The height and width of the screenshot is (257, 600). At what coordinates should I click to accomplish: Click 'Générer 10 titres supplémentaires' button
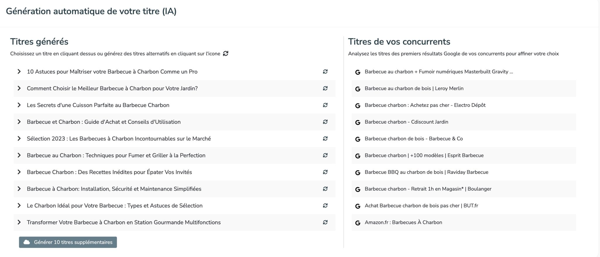pos(68,242)
